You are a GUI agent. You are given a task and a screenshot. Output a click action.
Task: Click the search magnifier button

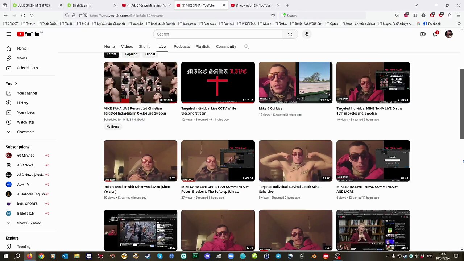pyautogui.click(x=290, y=34)
